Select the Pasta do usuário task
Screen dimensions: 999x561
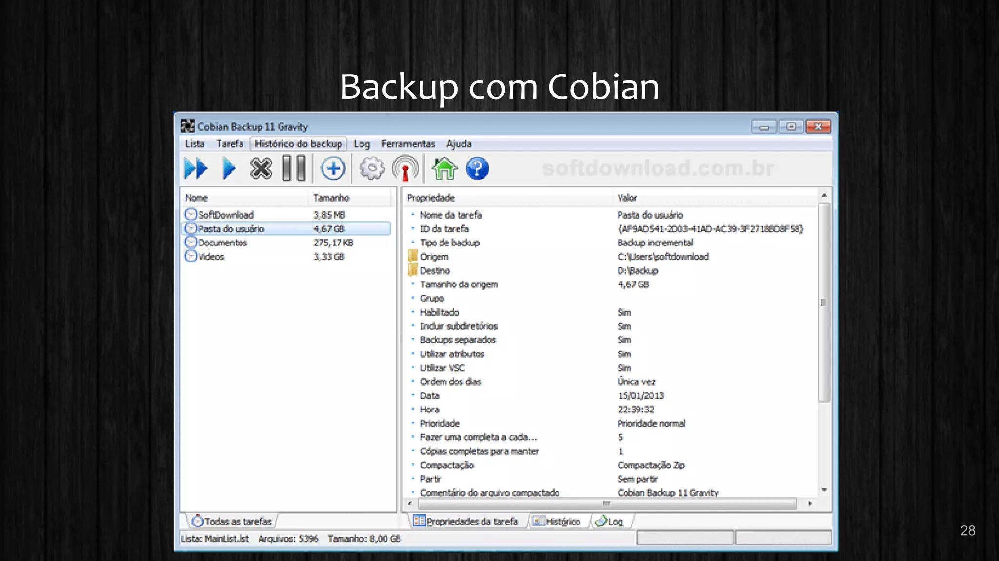[x=287, y=228]
